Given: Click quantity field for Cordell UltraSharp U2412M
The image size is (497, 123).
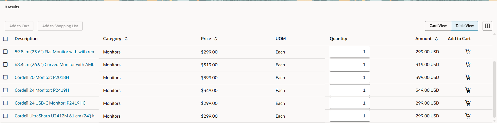Looking at the screenshot, I should 350,116.
